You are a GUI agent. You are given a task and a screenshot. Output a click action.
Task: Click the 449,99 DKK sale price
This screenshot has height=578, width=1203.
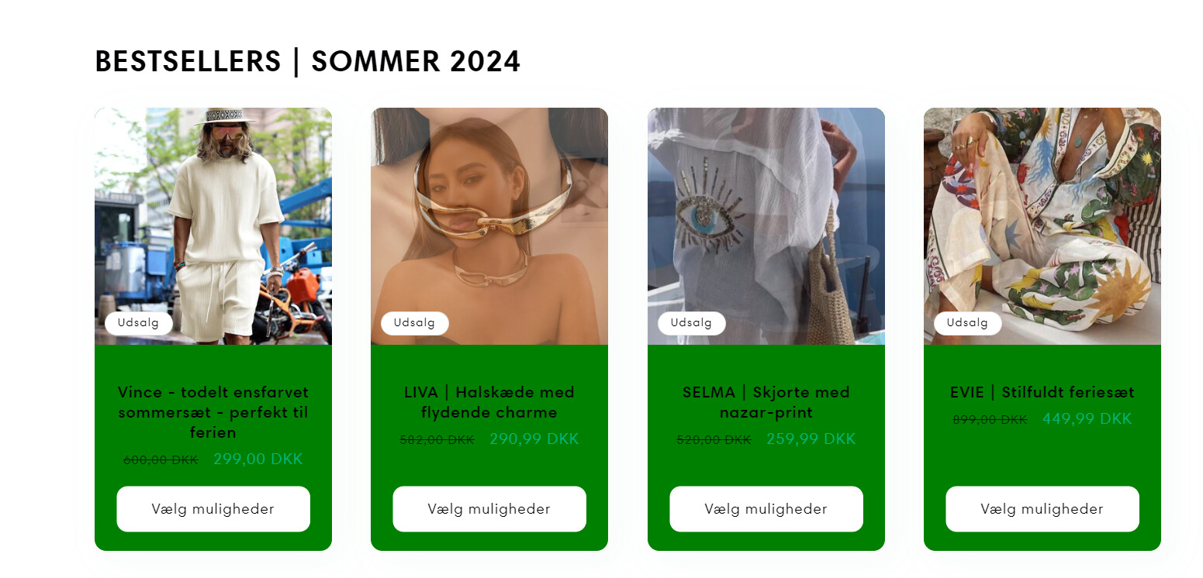(1087, 419)
